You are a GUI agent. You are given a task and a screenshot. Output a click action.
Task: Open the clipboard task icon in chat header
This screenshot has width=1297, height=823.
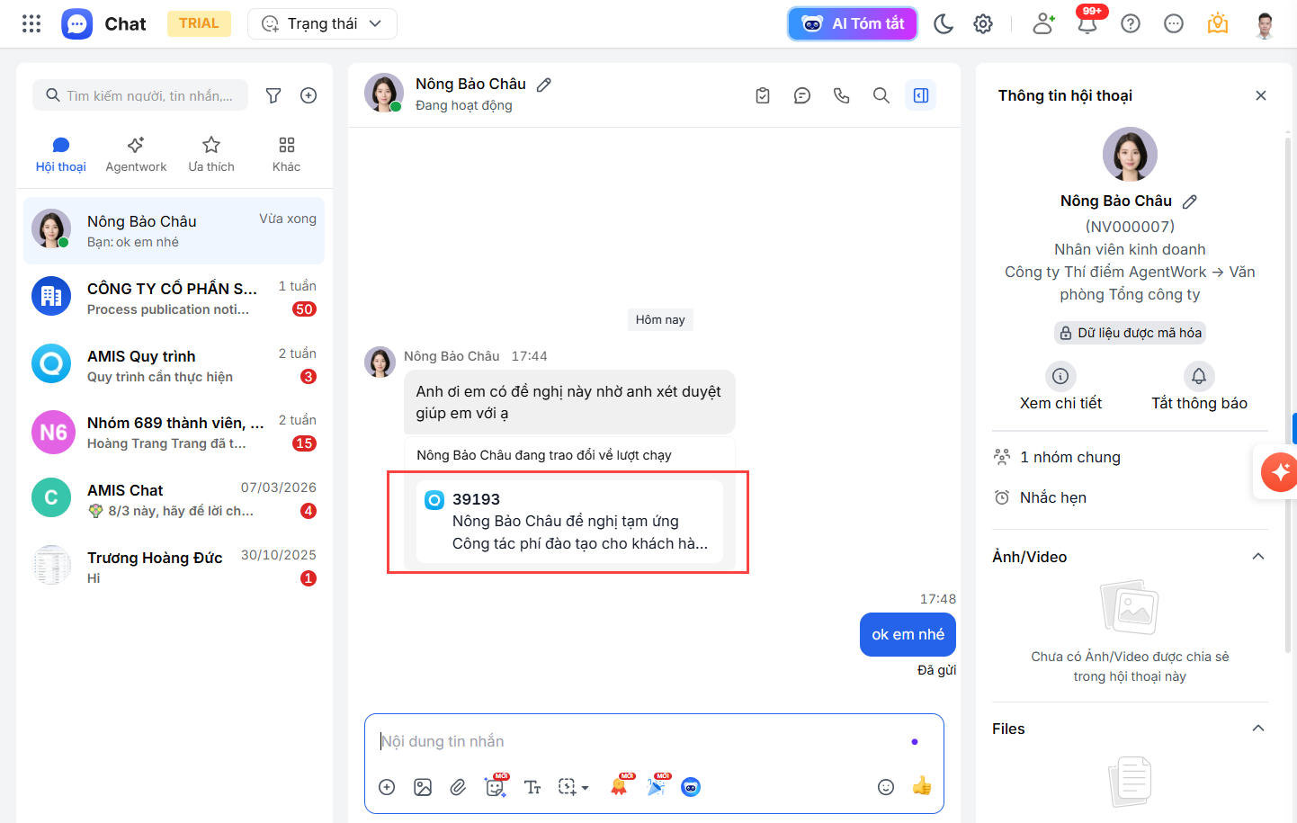(763, 95)
